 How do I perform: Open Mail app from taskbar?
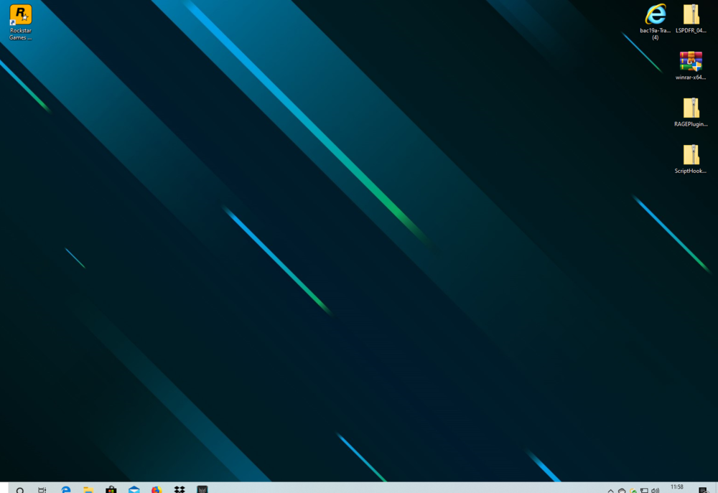pyautogui.click(x=134, y=489)
